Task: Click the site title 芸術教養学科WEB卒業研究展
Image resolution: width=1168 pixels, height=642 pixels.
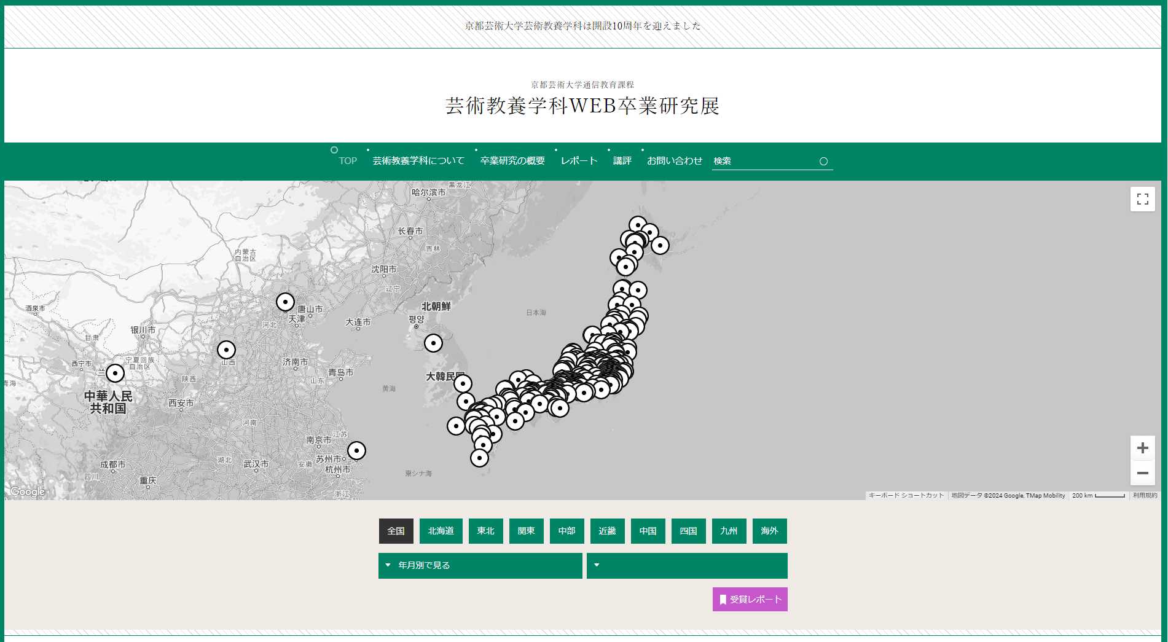Action: (x=582, y=106)
